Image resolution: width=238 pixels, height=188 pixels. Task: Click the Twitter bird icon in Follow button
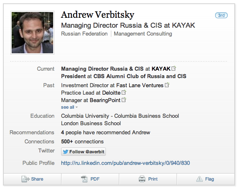tap(66, 152)
